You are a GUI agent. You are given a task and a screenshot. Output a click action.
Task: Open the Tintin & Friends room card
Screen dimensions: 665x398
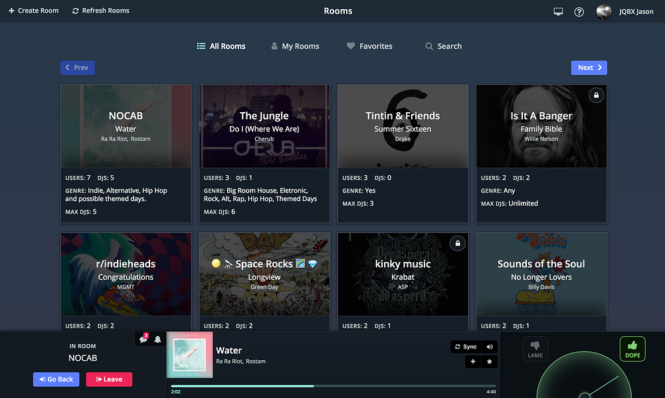403,153
